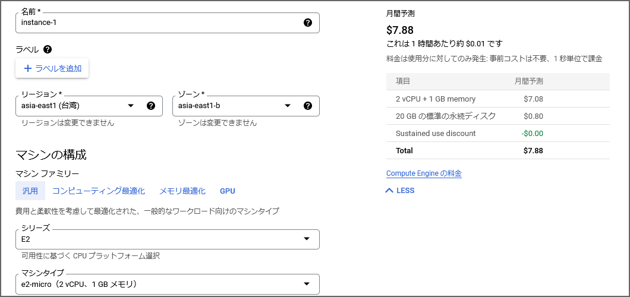Click the ラベルを追加 button
Viewport: 630px width, 297px height.
click(52, 68)
